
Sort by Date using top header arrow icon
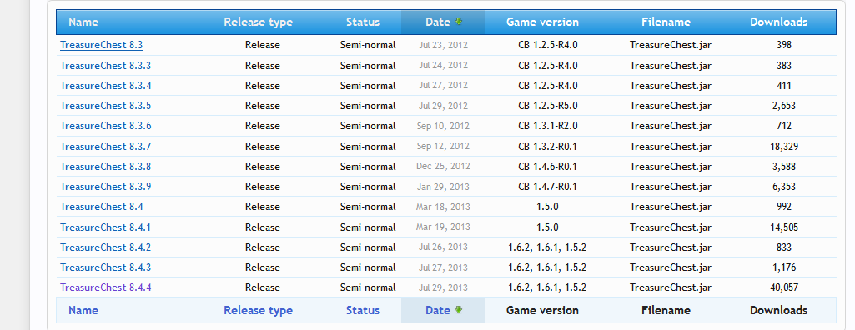[459, 22]
